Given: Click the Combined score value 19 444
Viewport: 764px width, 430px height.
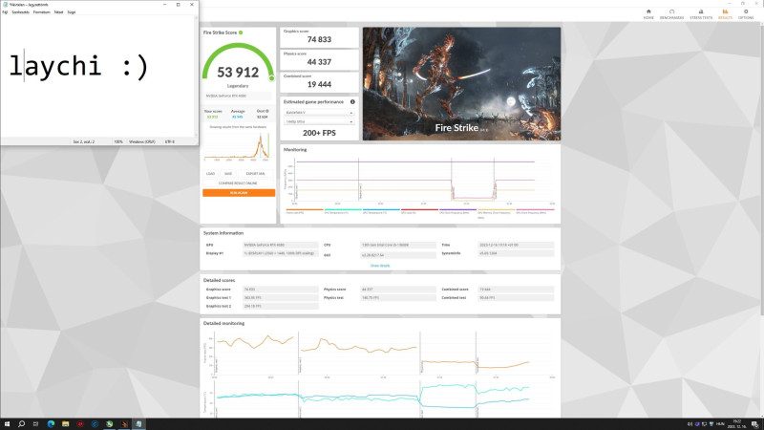Looking at the screenshot, I should [319, 84].
